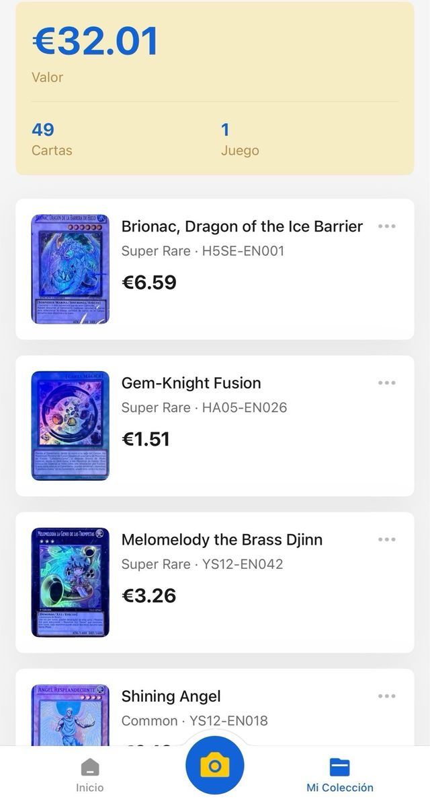Select Shining Angel card thumbnail
Viewport: 430px width, 810px height.
coord(70,715)
